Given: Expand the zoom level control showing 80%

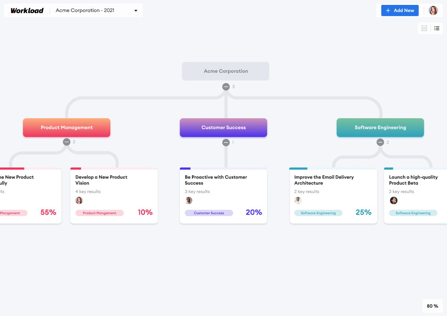Looking at the screenshot, I should point(432,306).
